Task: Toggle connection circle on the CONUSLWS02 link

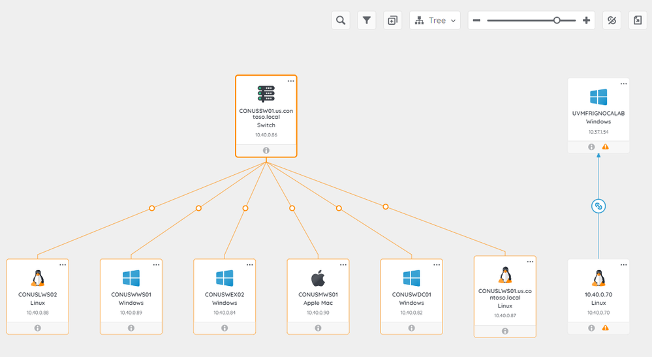Action: tap(152, 208)
